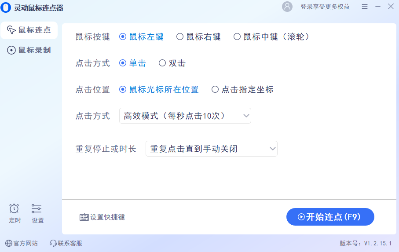Switch to the 鼠标录制 tab
The height and width of the screenshot is (252, 399).
[29, 50]
